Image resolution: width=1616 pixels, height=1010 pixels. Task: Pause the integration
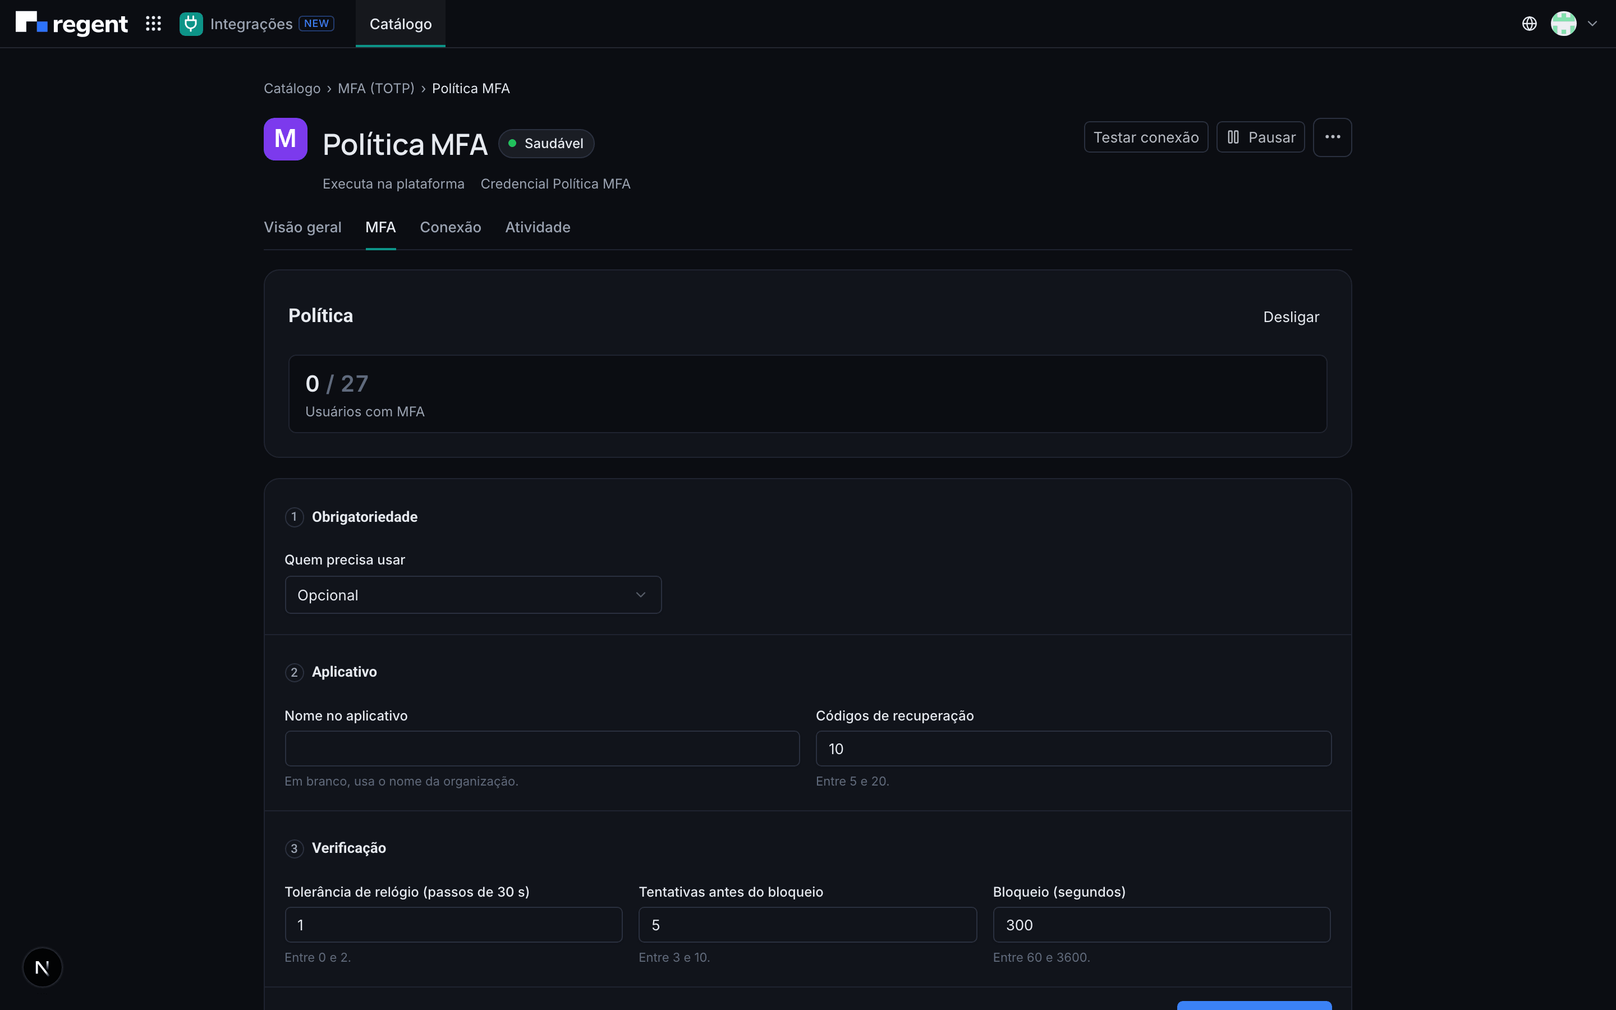pos(1260,137)
